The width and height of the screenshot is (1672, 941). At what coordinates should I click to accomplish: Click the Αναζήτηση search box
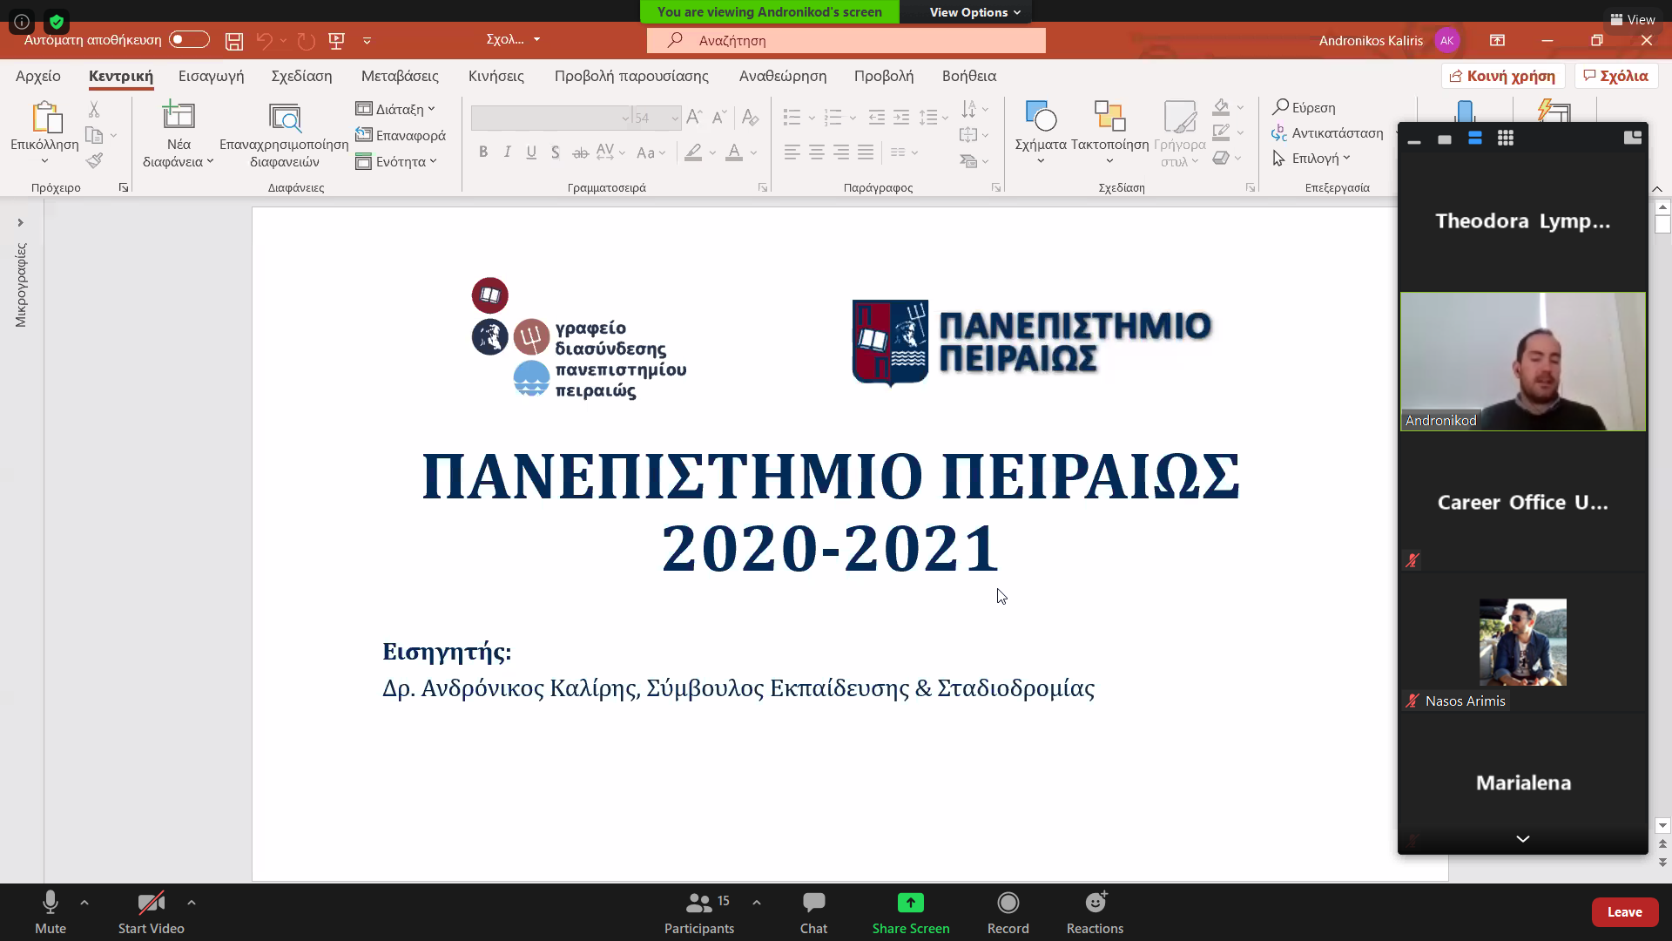click(x=845, y=41)
